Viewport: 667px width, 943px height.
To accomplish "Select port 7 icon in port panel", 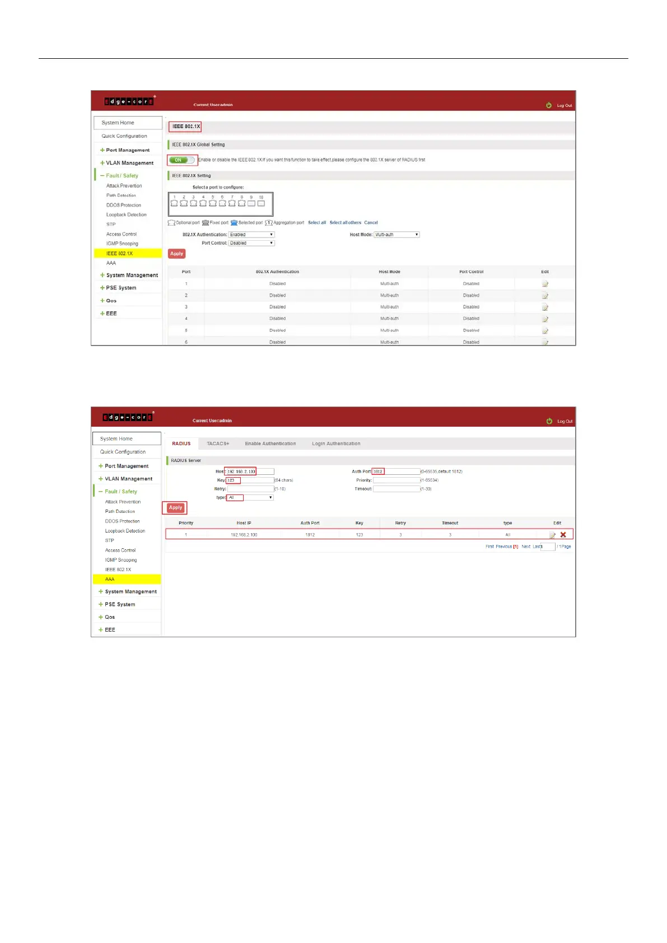I will 232,203.
